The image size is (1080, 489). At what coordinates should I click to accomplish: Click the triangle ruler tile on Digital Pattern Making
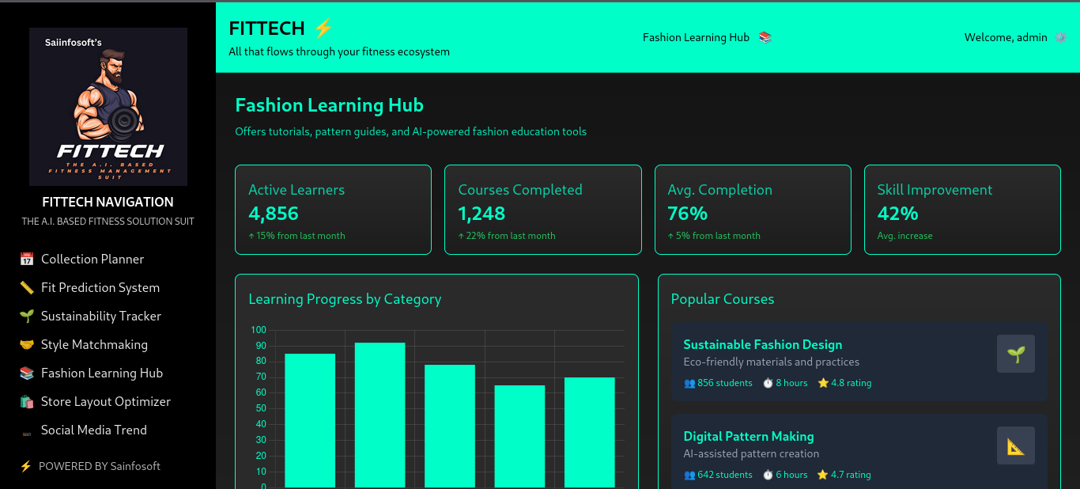click(x=1015, y=445)
